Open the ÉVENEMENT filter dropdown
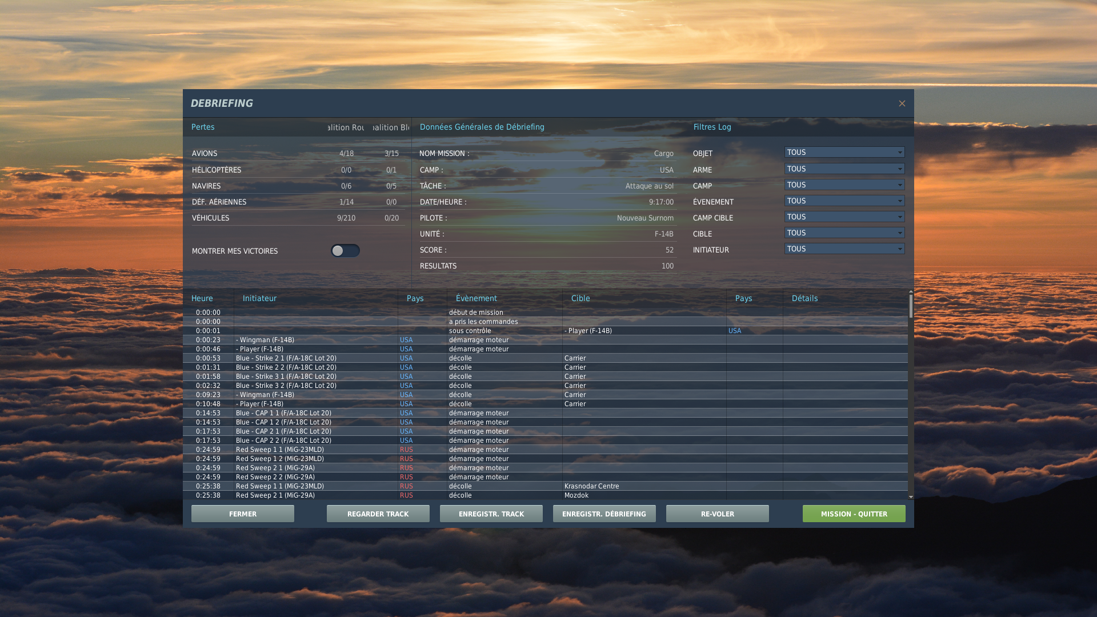This screenshot has width=1097, height=617. pos(844,201)
